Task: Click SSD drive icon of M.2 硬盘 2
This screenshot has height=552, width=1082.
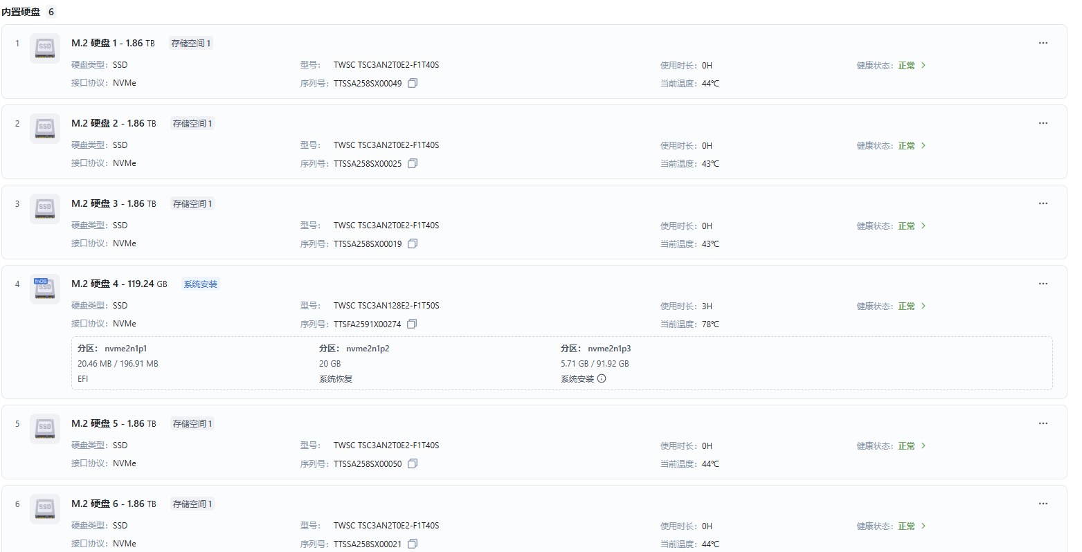Action: [44, 127]
